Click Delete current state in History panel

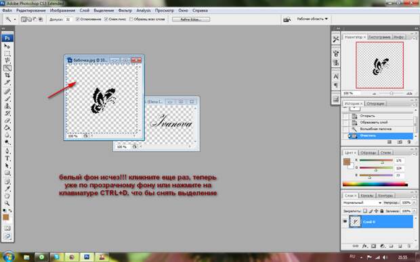[x=409, y=142]
